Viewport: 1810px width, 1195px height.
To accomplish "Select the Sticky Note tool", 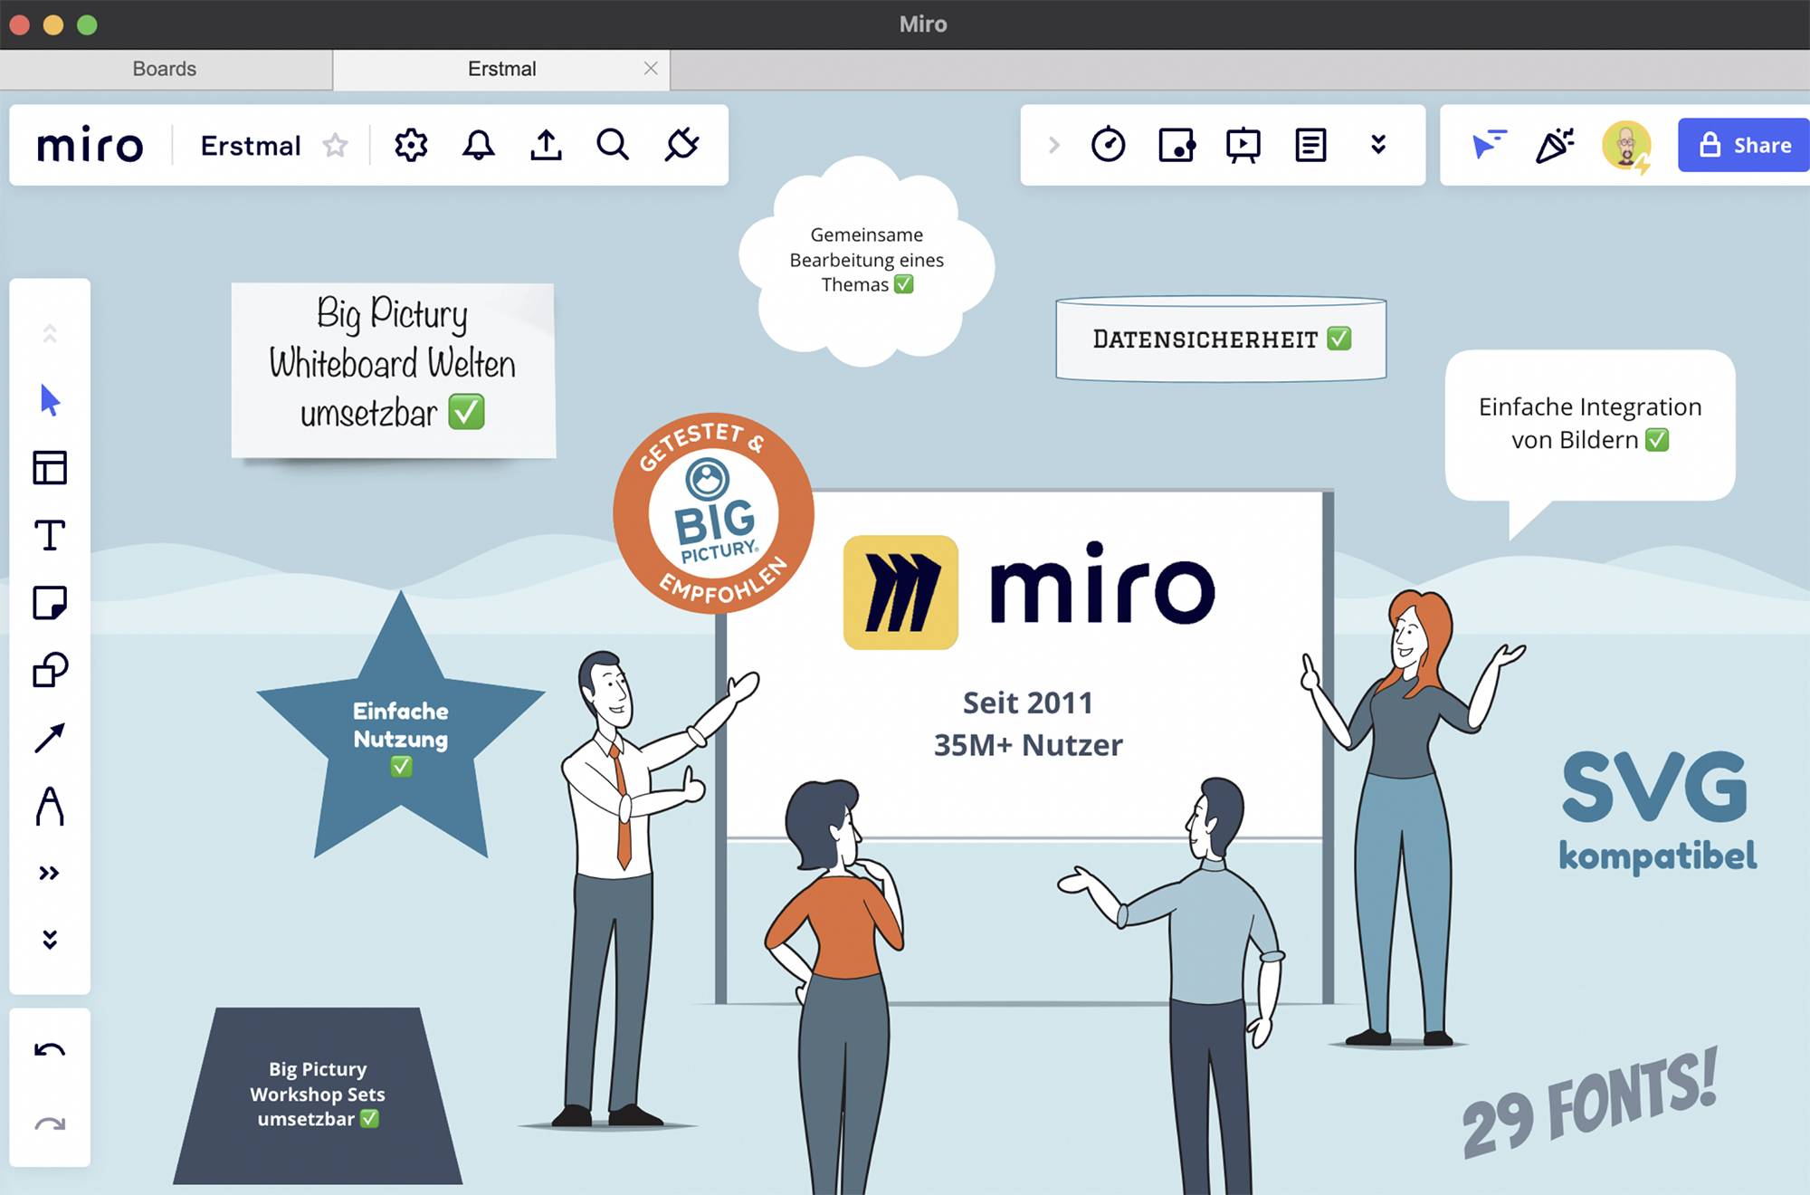I will [x=50, y=603].
